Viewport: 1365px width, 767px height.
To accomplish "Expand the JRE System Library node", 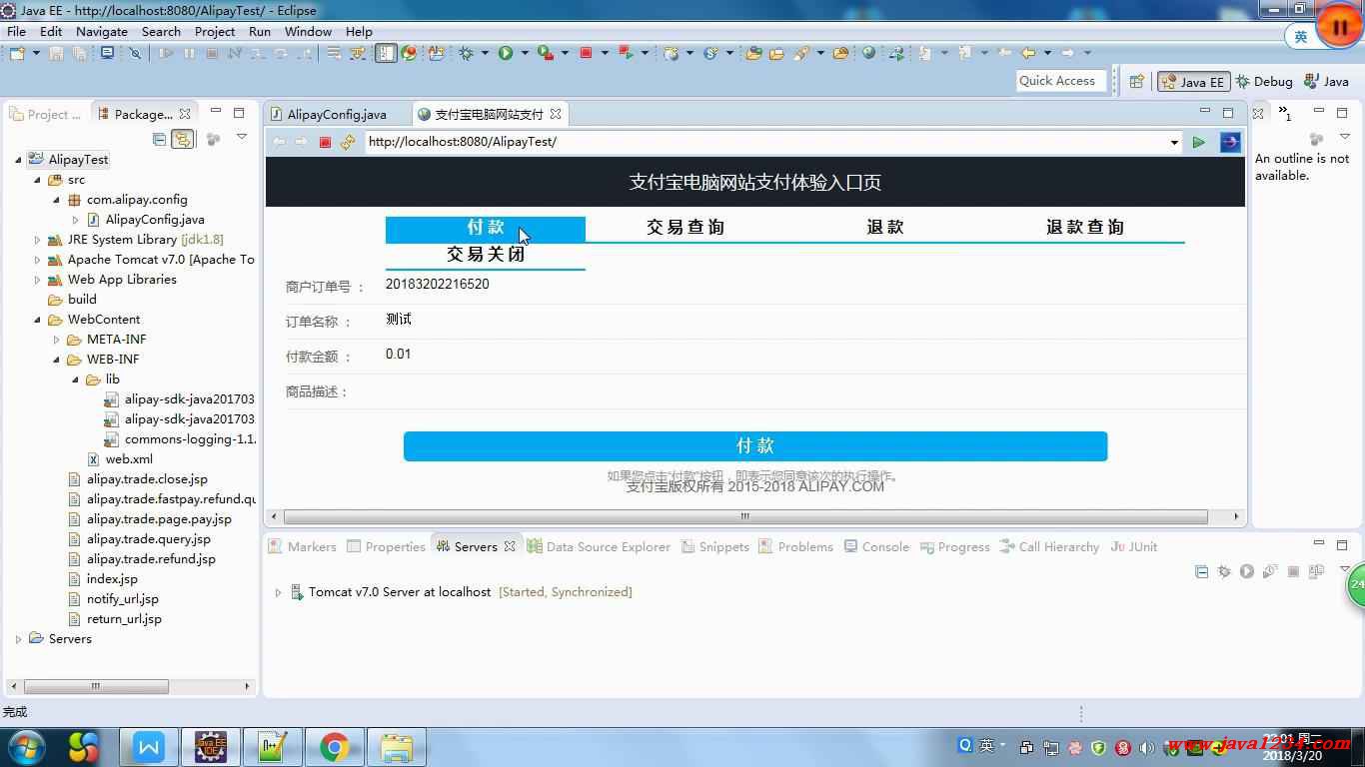I will tap(37, 240).
